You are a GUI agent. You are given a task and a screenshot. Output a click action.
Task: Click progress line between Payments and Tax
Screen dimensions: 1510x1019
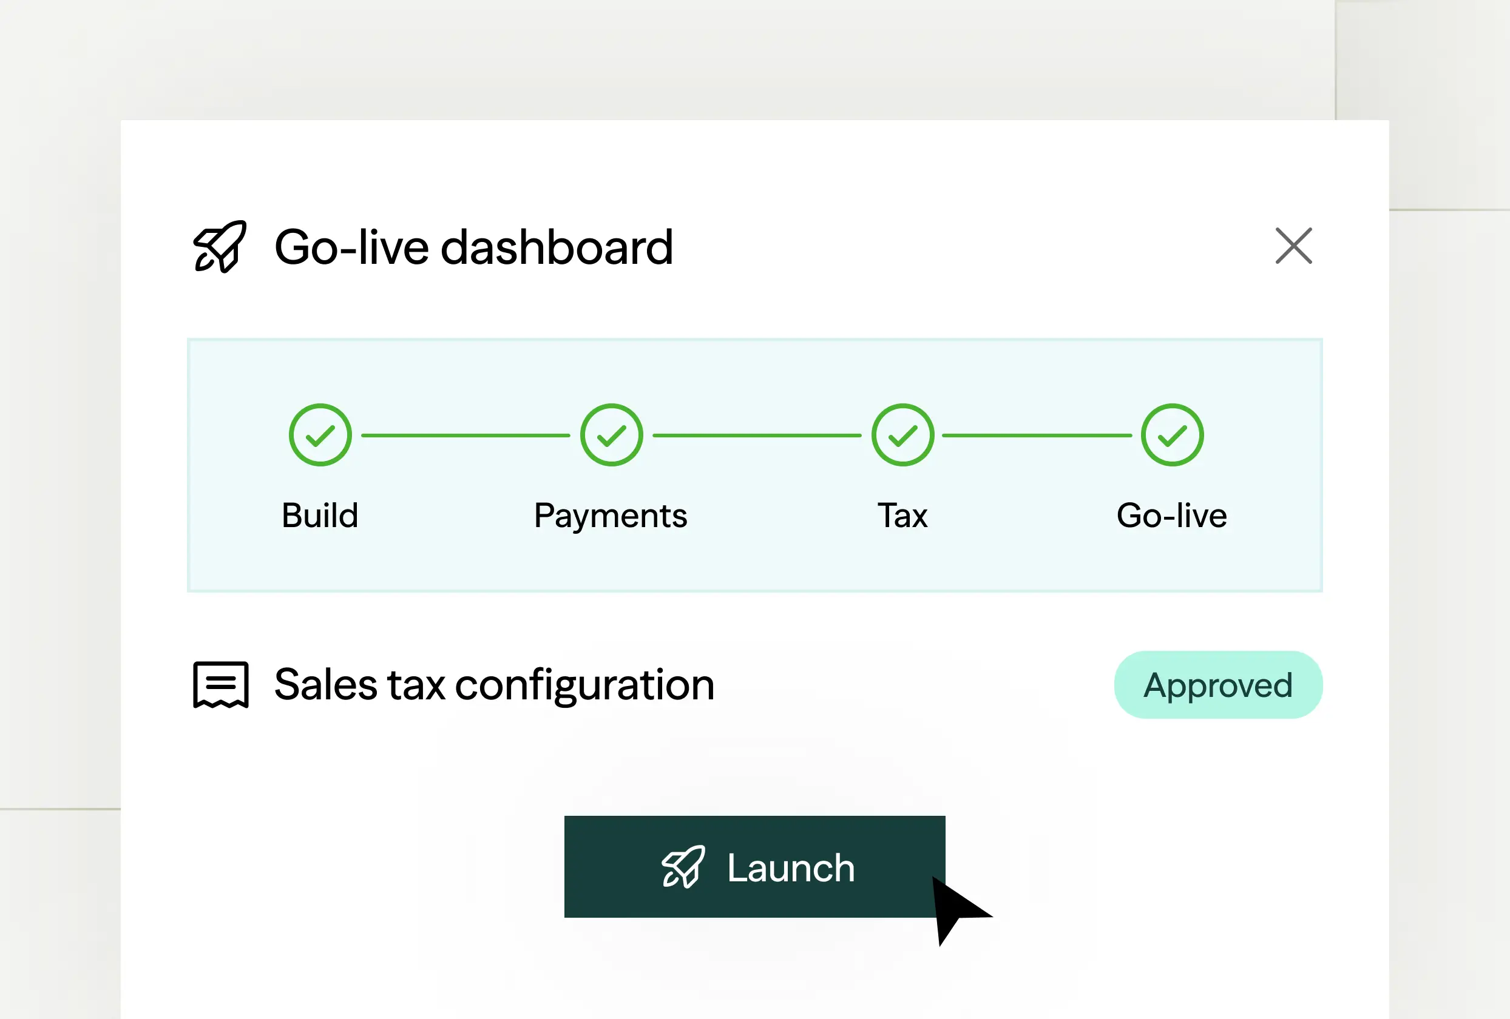coord(756,435)
